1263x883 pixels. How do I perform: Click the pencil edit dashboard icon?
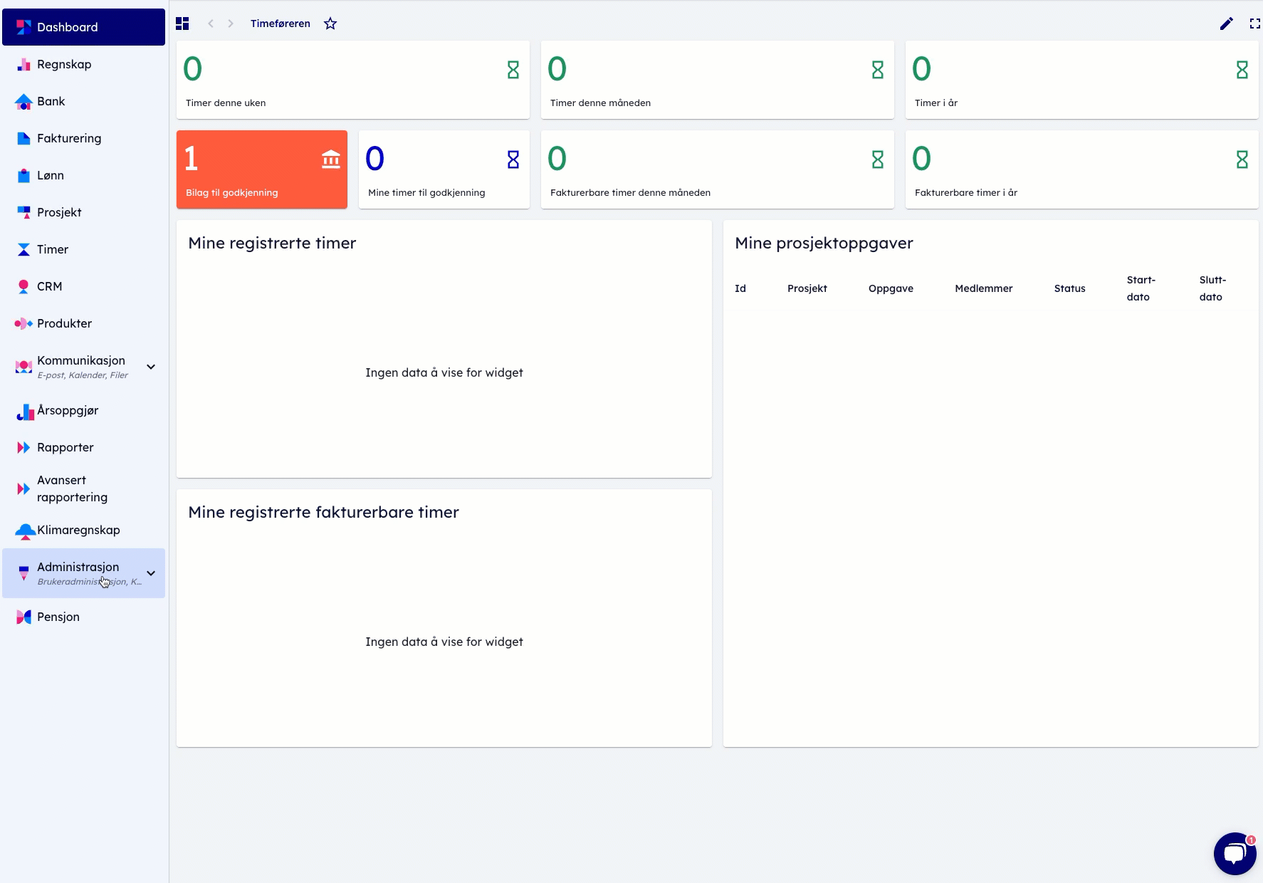click(x=1226, y=23)
